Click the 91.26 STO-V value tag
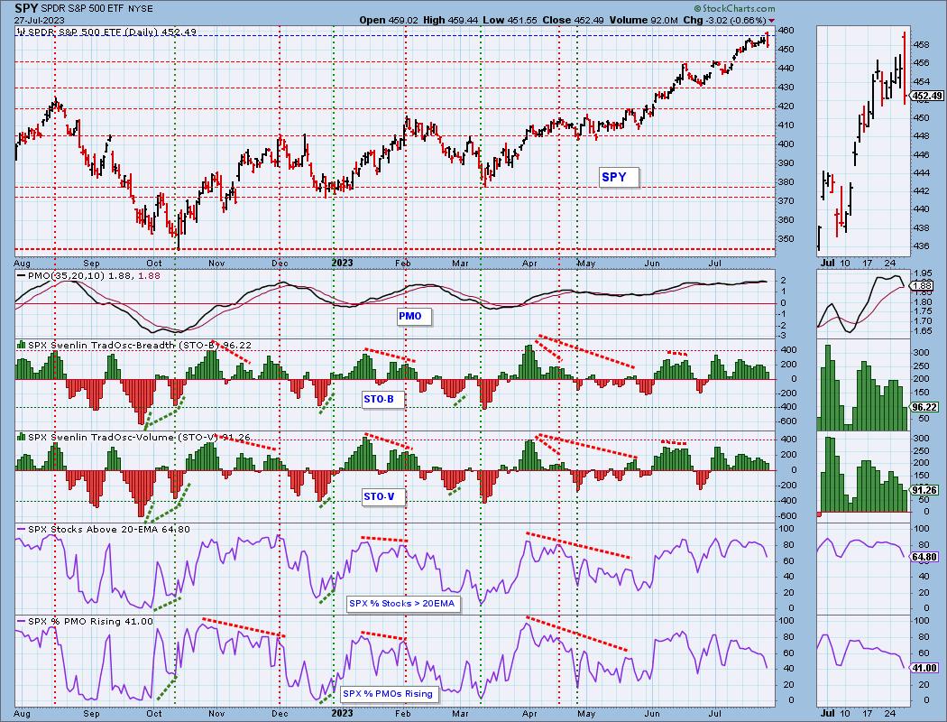The width and height of the screenshot is (947, 722). [x=925, y=491]
